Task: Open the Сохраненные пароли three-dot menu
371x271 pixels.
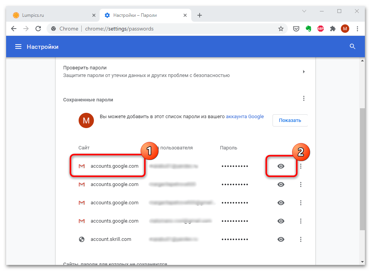Action: tap(304, 99)
